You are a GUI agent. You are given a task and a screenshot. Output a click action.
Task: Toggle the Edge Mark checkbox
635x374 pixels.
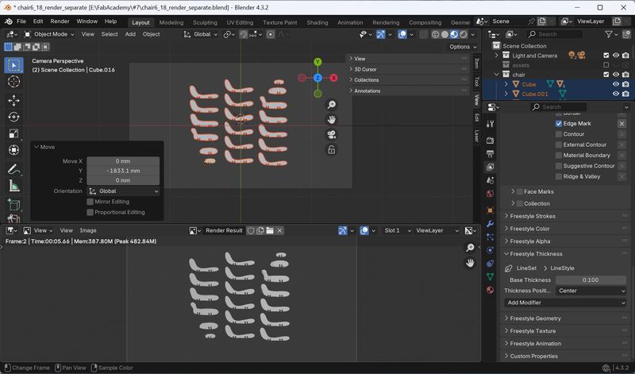point(559,124)
